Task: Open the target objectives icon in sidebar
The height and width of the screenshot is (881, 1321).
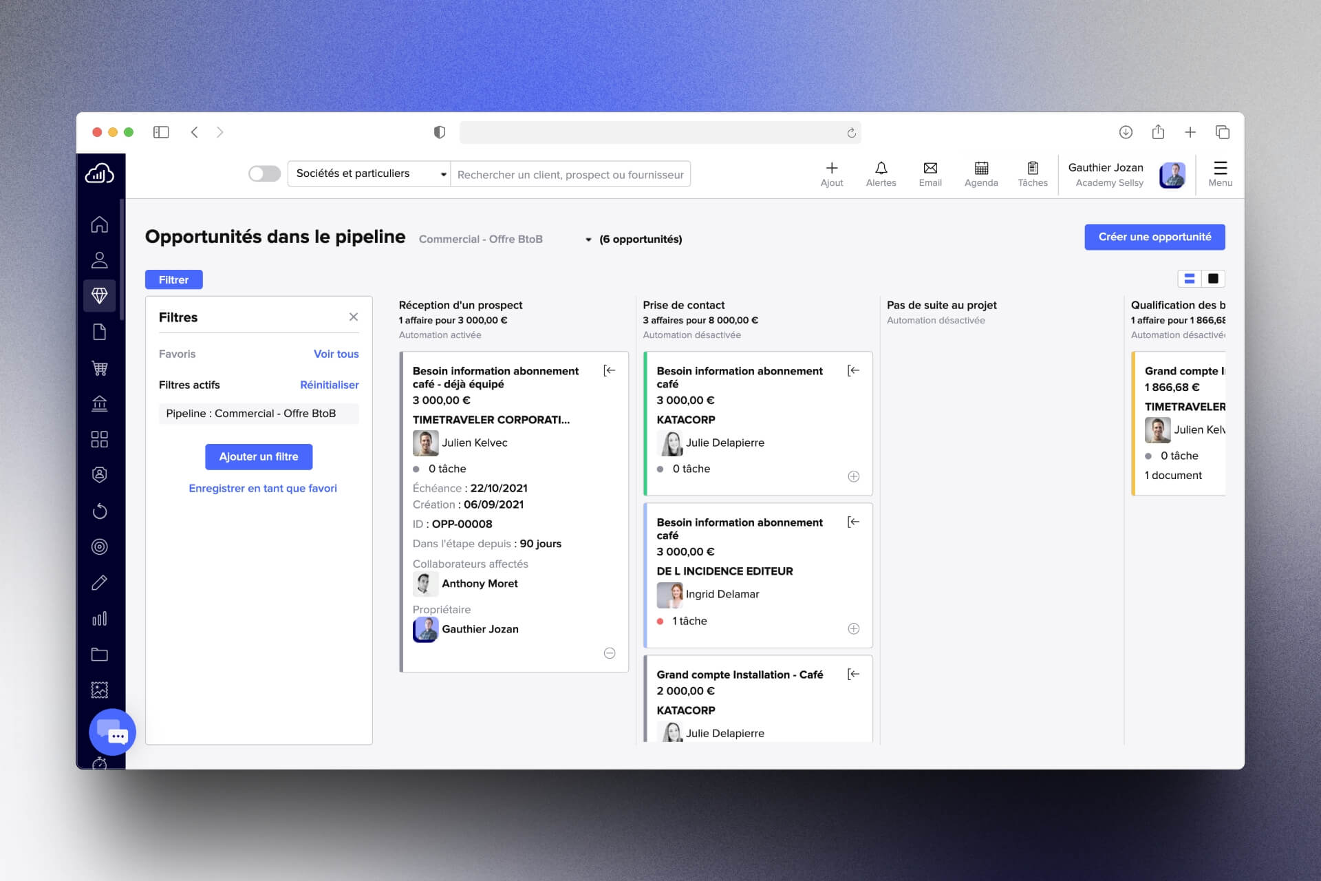Action: [100, 546]
